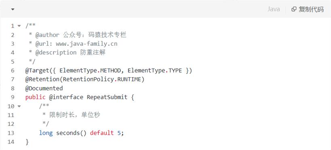The height and width of the screenshot is (150, 331).
Task: Click line number 13 in the gutter
Action: [x=11, y=133]
